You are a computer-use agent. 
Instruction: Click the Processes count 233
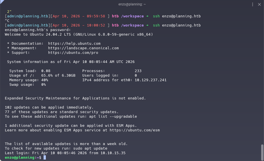click(x=138, y=71)
